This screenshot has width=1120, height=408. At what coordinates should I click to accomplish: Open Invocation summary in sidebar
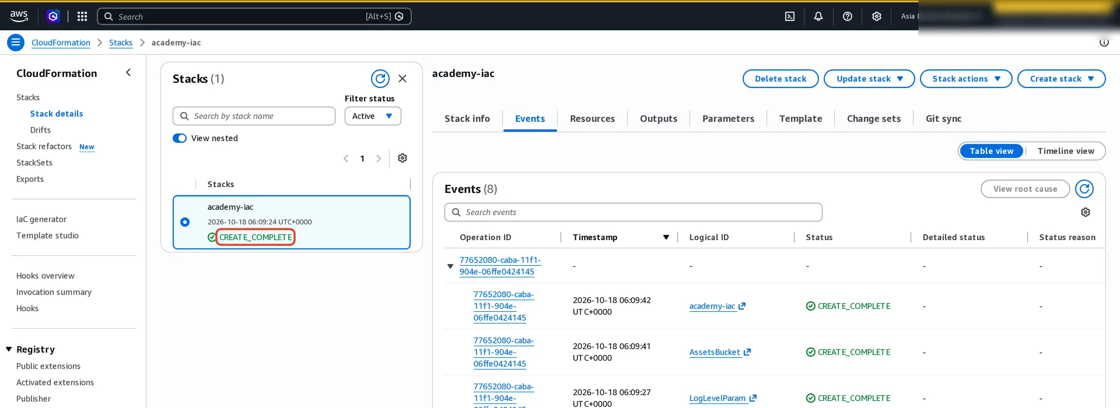54,292
